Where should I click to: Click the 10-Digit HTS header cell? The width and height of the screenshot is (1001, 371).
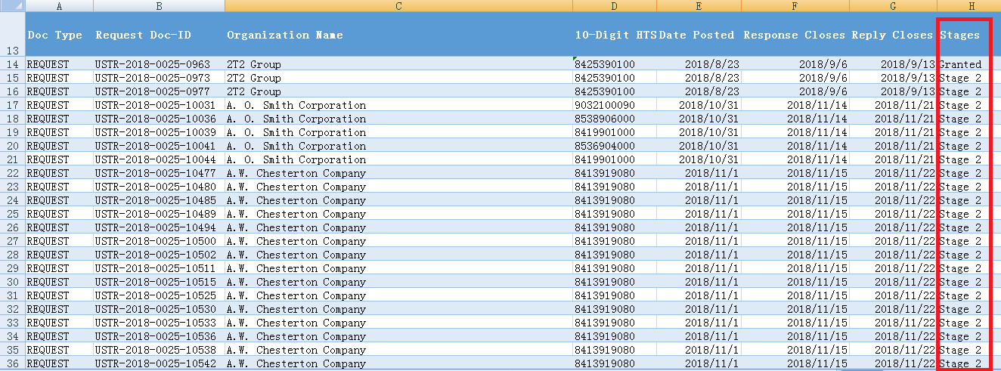coord(614,35)
